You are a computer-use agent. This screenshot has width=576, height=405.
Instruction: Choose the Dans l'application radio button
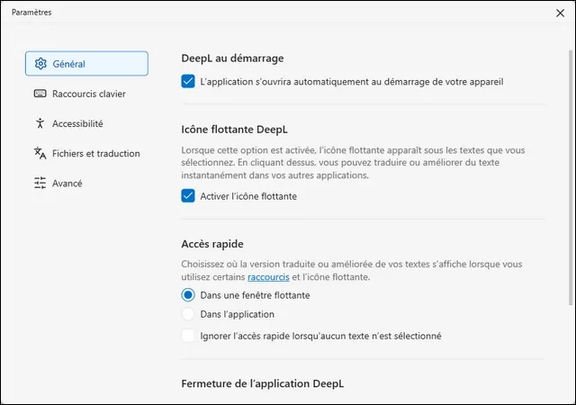188,314
